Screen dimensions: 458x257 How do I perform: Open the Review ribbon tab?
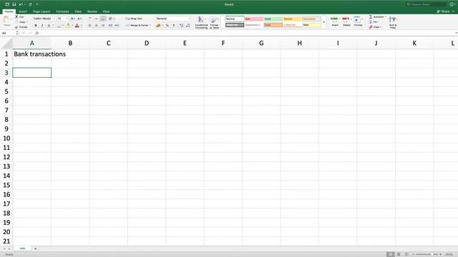point(92,11)
